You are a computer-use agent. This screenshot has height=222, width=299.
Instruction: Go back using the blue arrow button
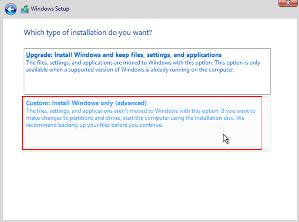(10, 9)
